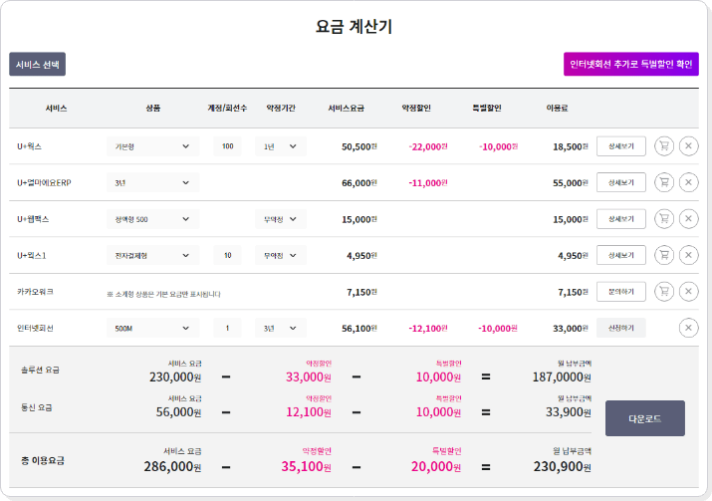Click the 계정/회선수 column header

(227, 109)
